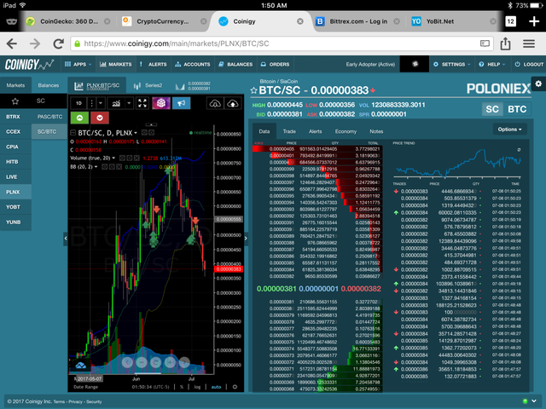Favorite BTC/SC with the star icon
546x409 pixels.
(x=253, y=91)
